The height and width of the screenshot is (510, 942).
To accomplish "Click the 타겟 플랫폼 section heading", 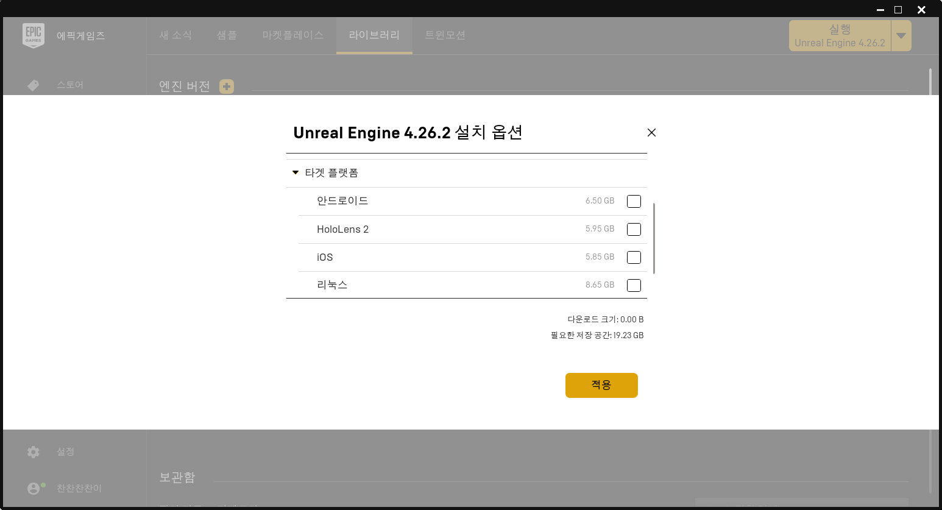I will [331, 173].
